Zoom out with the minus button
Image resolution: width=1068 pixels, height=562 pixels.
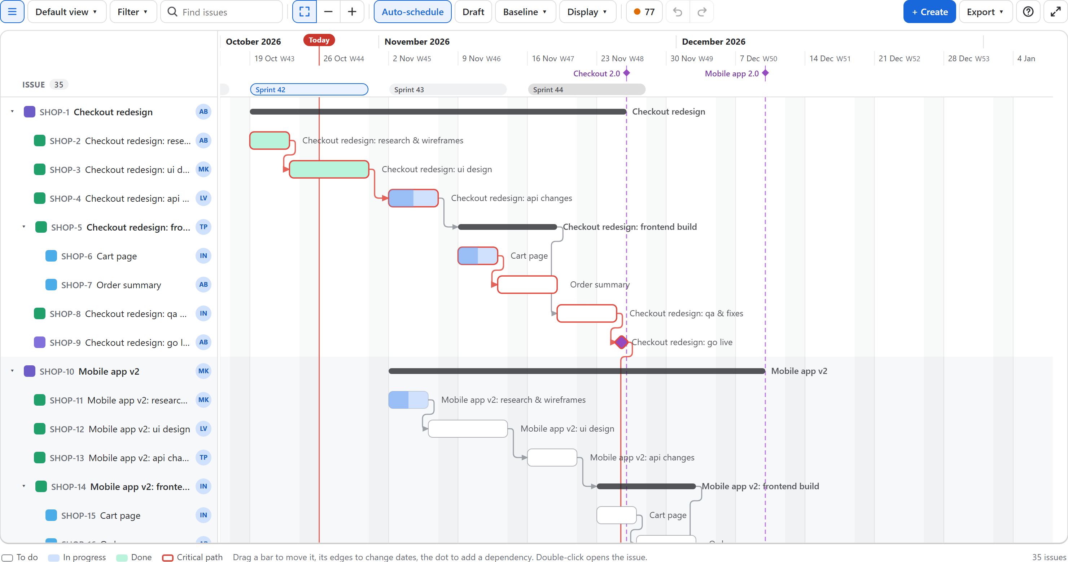pyautogui.click(x=328, y=12)
